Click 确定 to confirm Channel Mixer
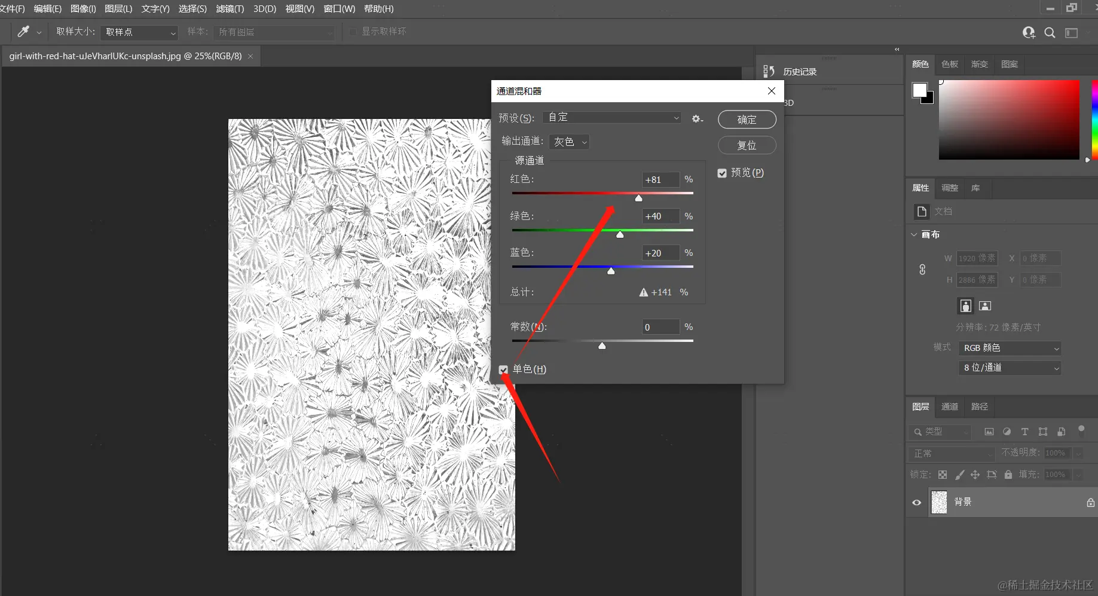This screenshot has height=596, width=1098. click(x=747, y=120)
